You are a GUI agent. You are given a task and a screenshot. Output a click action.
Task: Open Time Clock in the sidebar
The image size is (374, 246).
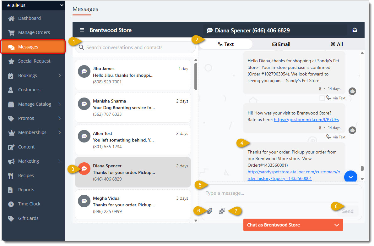point(33,204)
